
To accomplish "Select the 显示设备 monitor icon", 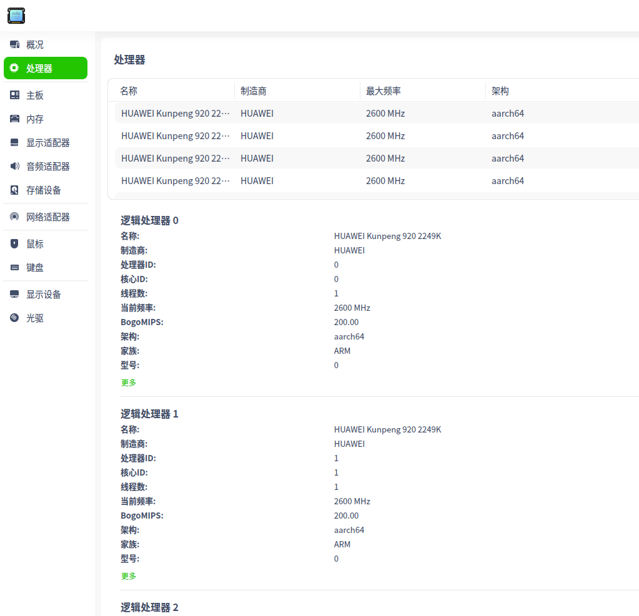I will click(x=14, y=294).
